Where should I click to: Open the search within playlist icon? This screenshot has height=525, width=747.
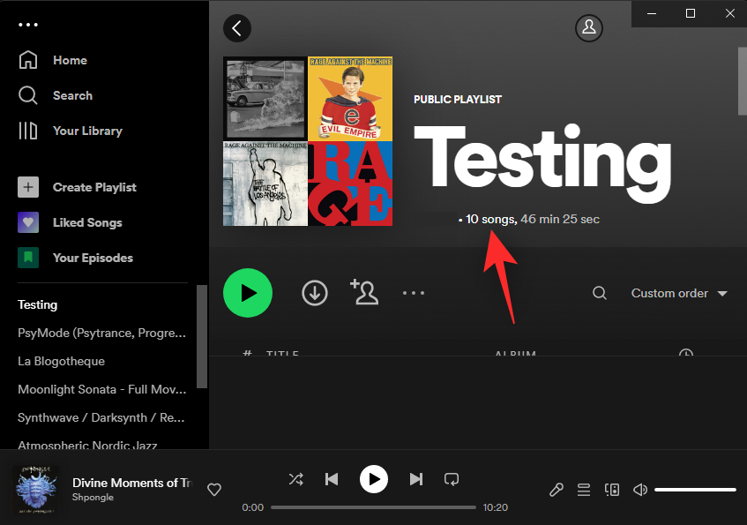pyautogui.click(x=600, y=292)
